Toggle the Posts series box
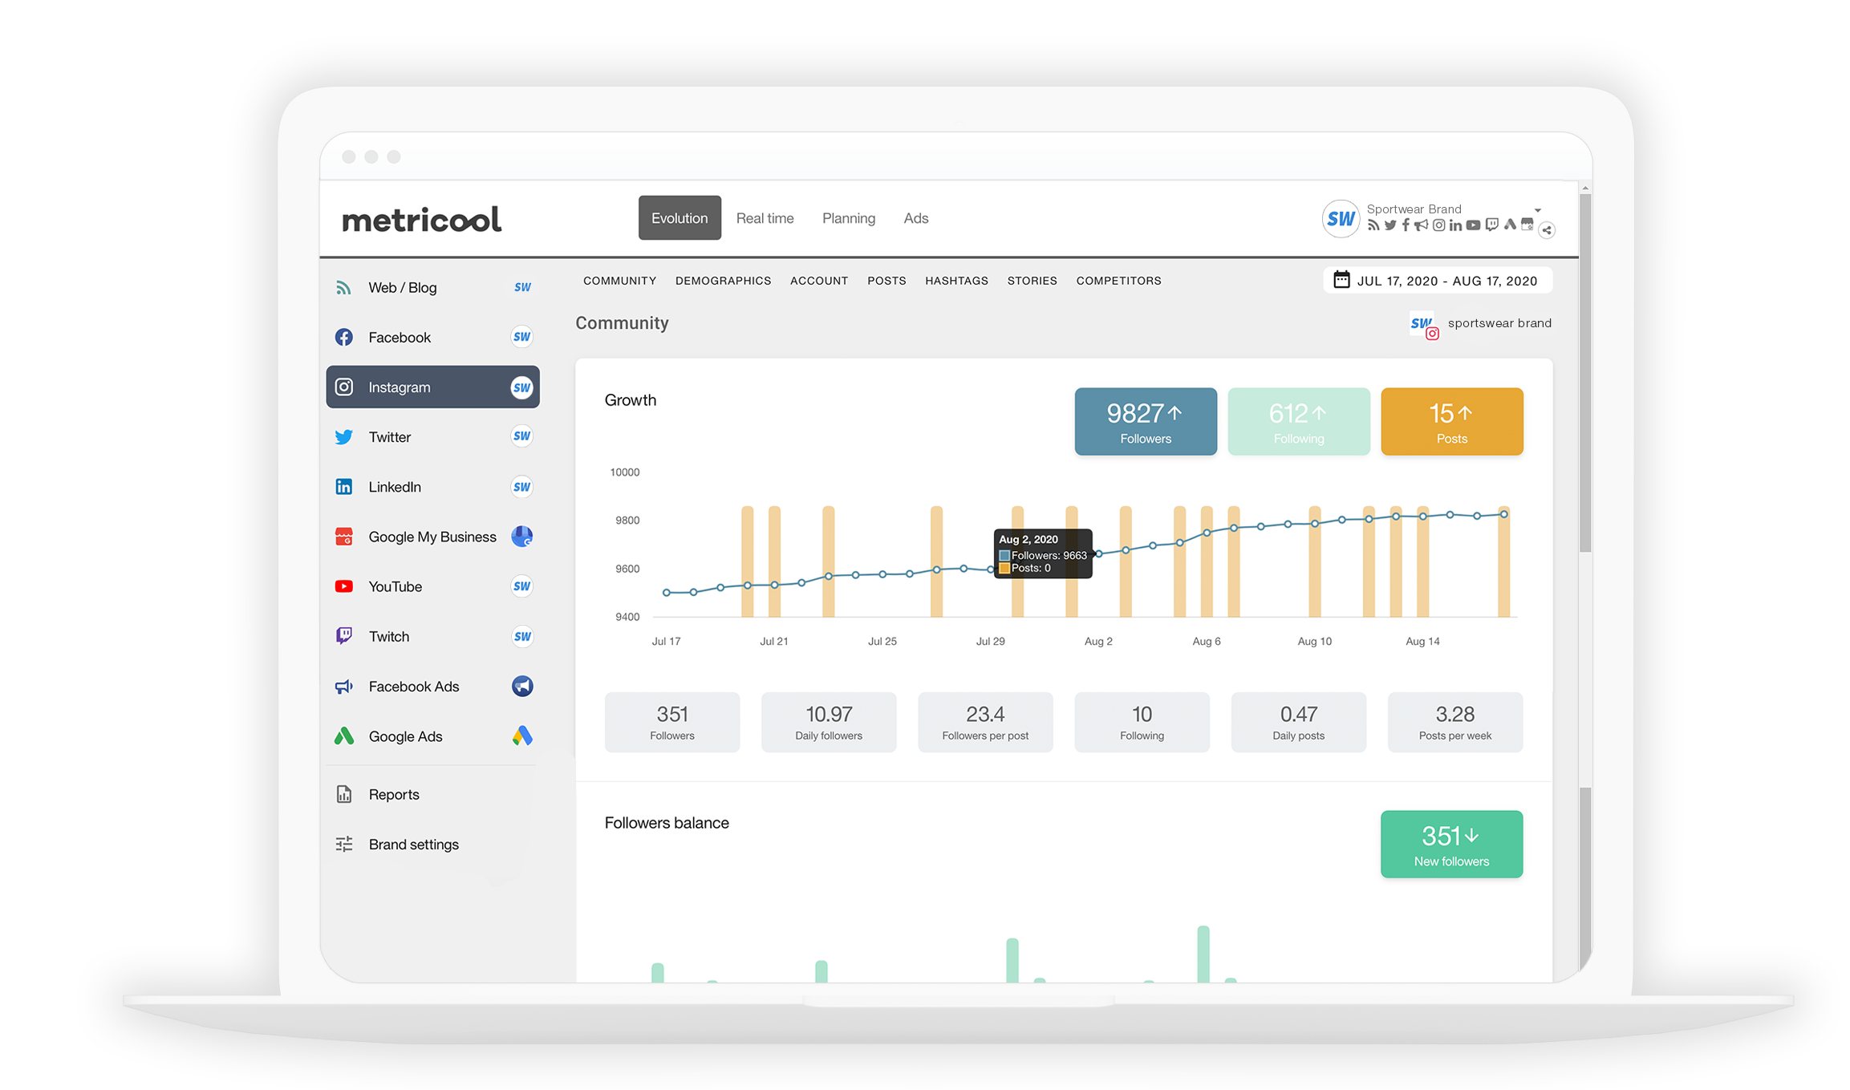The width and height of the screenshot is (1850, 1090). 1451,422
